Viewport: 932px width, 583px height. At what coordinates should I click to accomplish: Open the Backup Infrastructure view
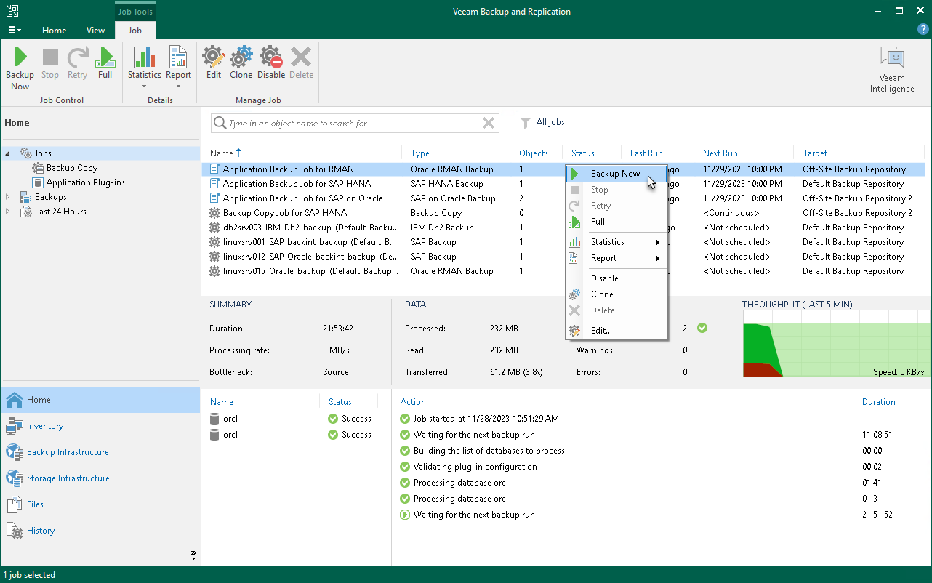68,452
